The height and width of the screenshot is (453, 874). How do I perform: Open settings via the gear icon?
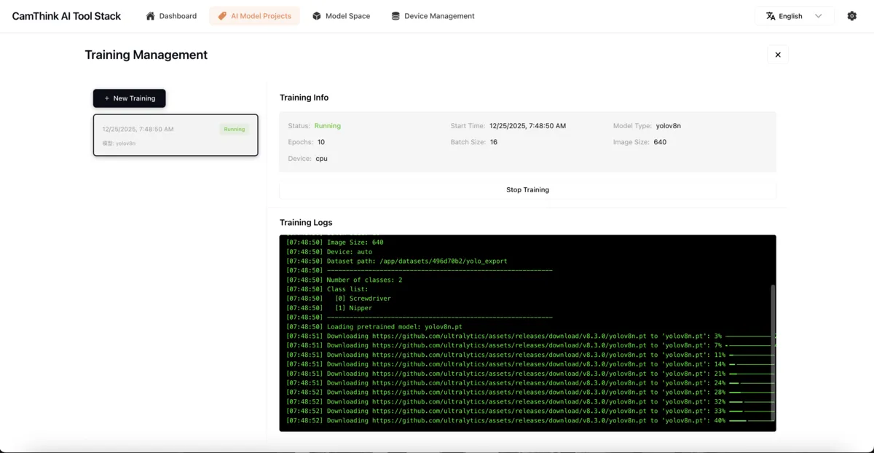852,16
